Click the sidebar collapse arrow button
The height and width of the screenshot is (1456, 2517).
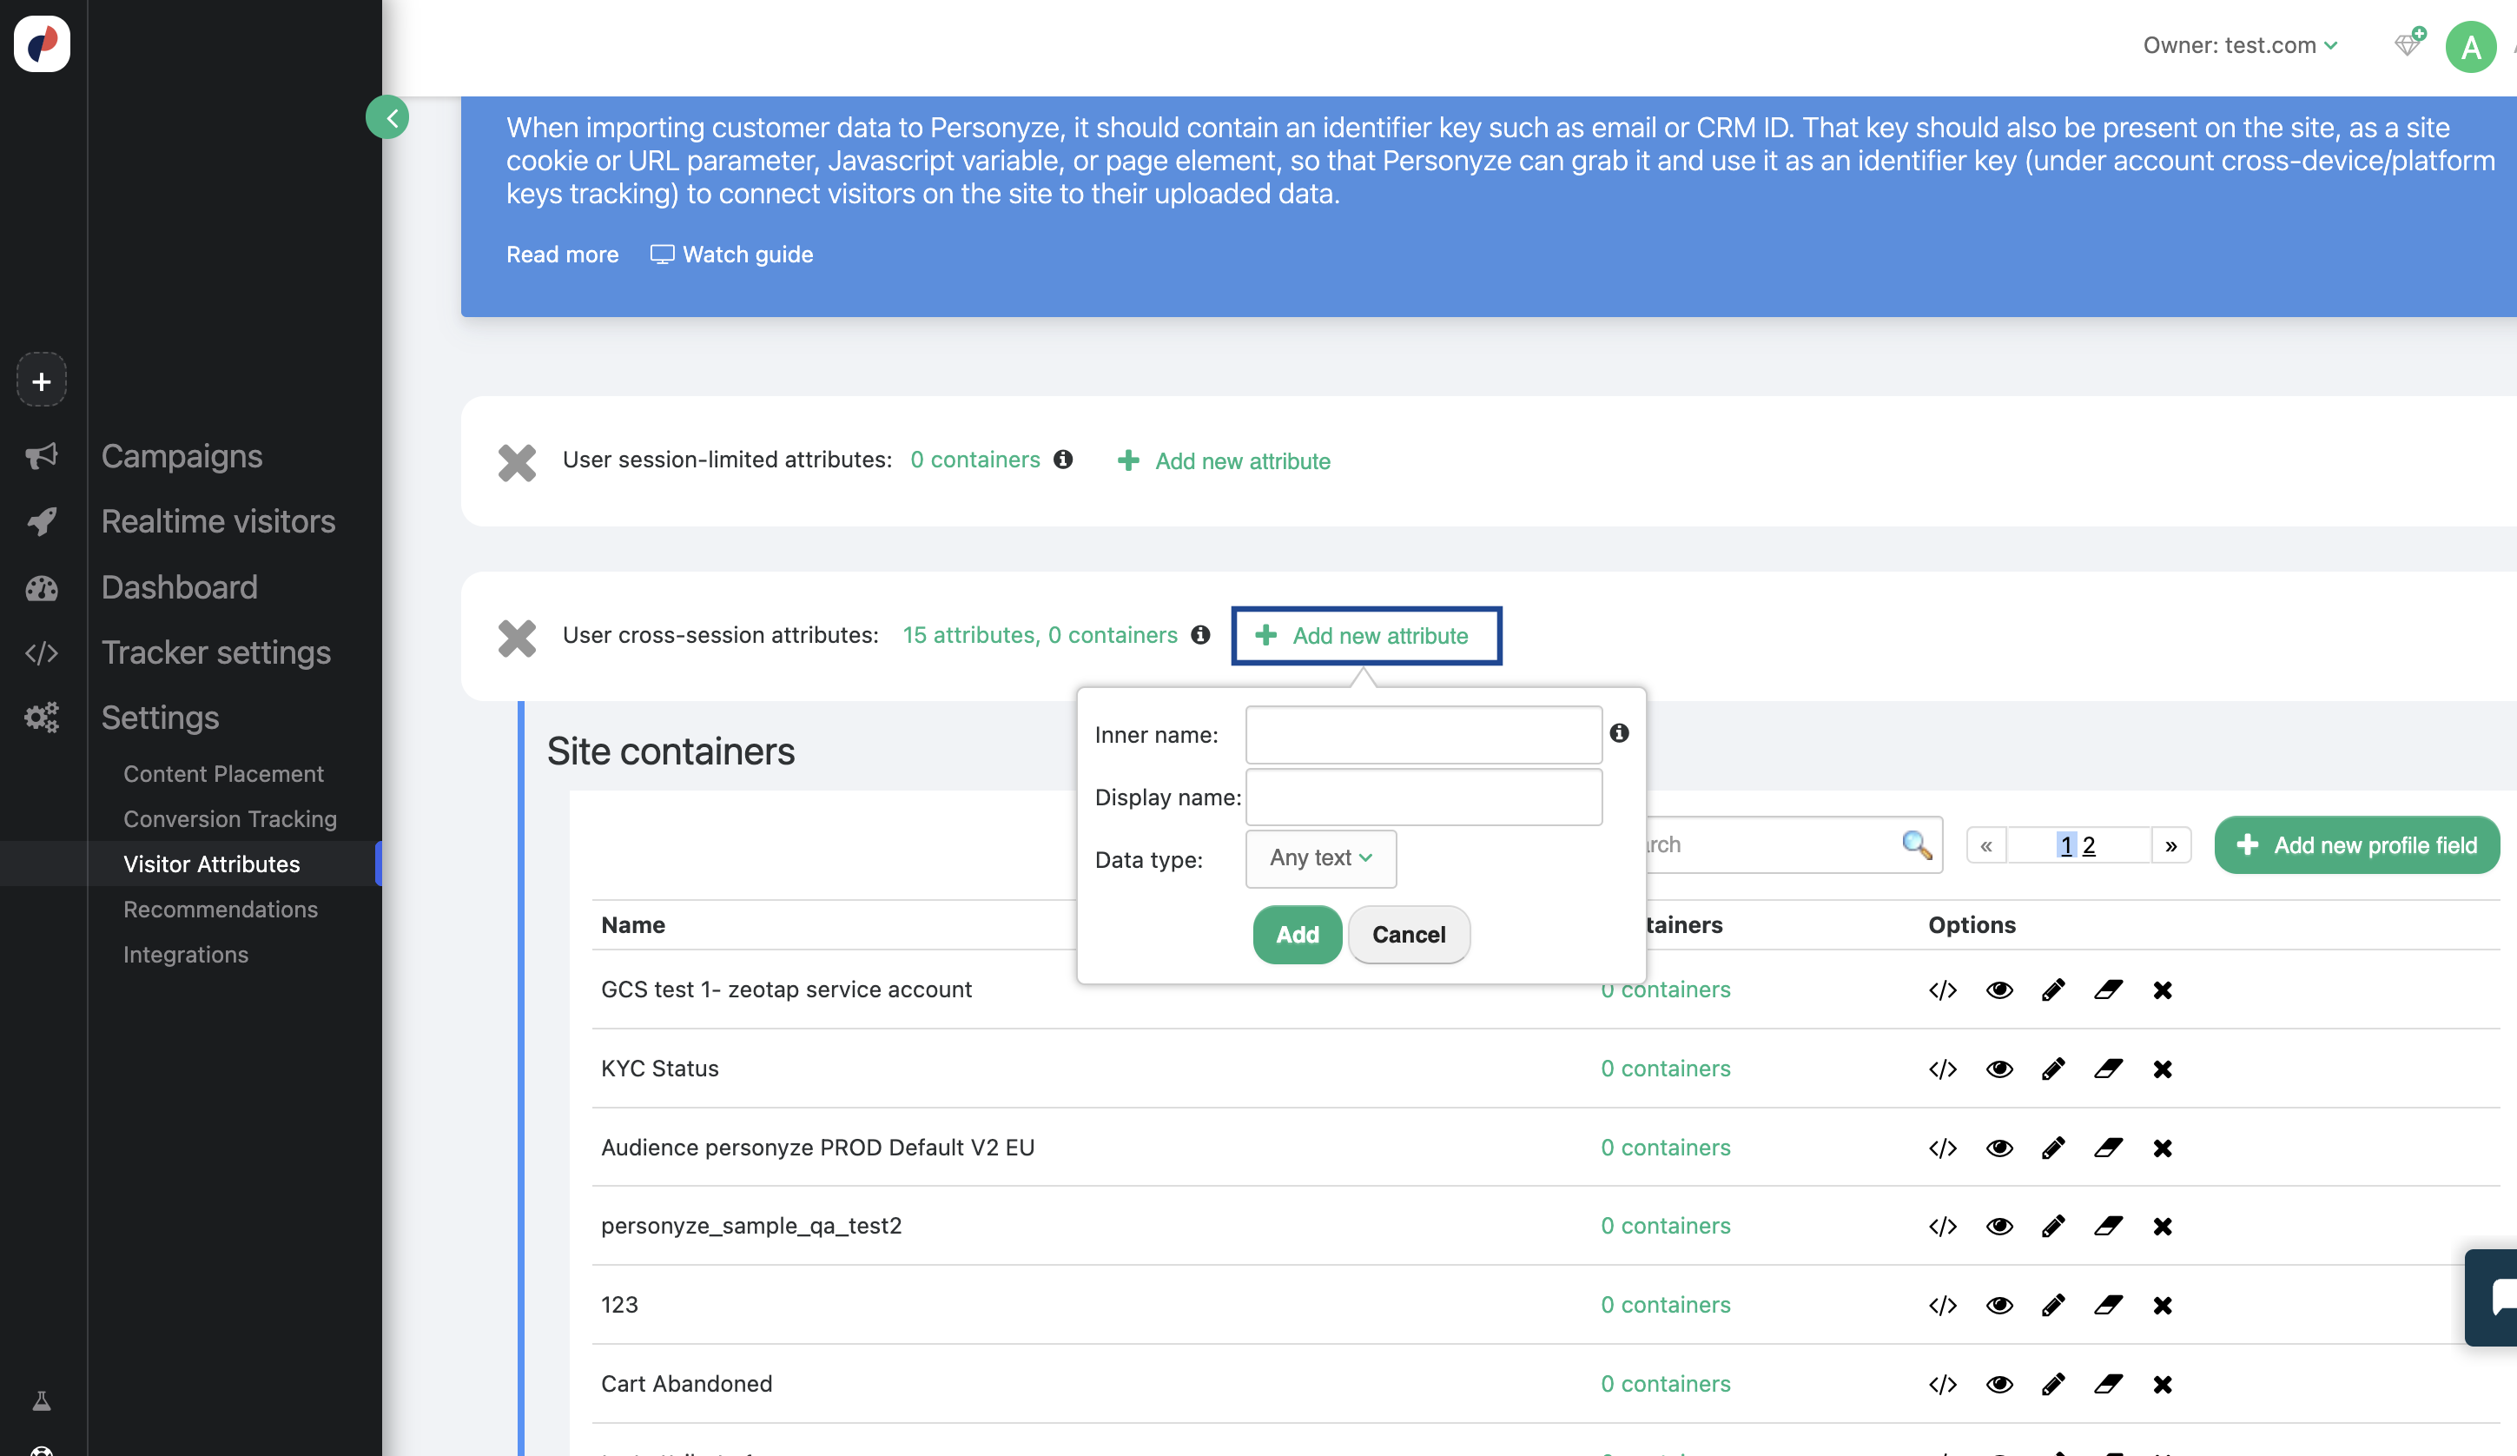coord(387,118)
